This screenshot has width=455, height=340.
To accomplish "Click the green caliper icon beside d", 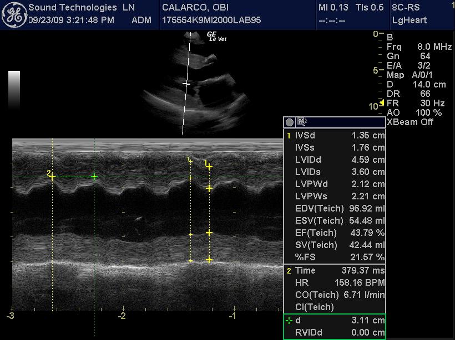I will (289, 321).
